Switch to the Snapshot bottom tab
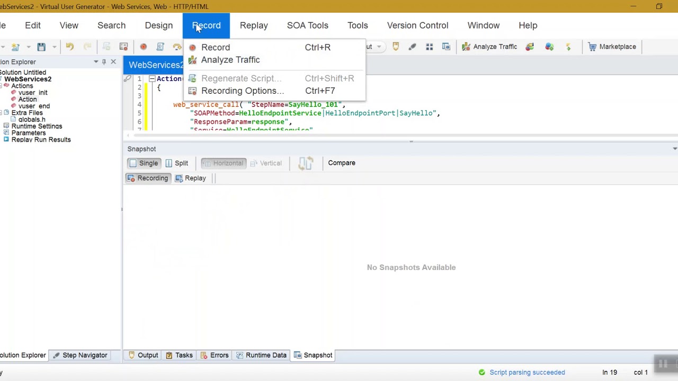The image size is (678, 381). tap(313, 355)
